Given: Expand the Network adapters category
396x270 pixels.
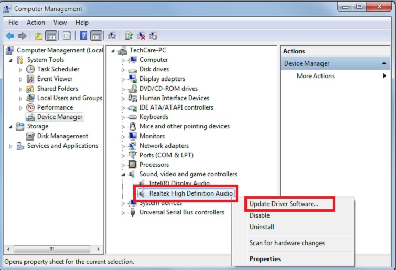Looking at the screenshot, I should point(123,146).
